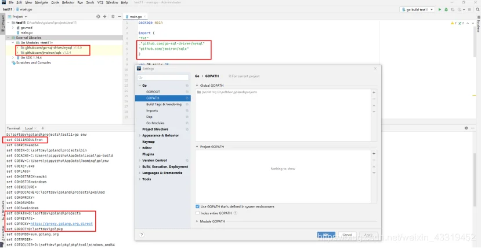The width and height of the screenshot is (481, 248).
Task: Click Go breadcrumb in Settings header
Action: 197,76
